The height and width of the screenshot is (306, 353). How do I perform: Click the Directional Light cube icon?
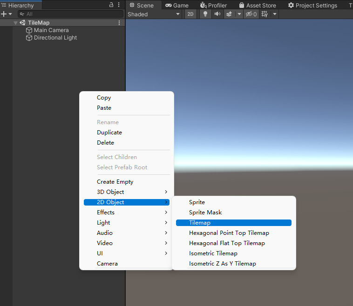pyautogui.click(x=29, y=38)
